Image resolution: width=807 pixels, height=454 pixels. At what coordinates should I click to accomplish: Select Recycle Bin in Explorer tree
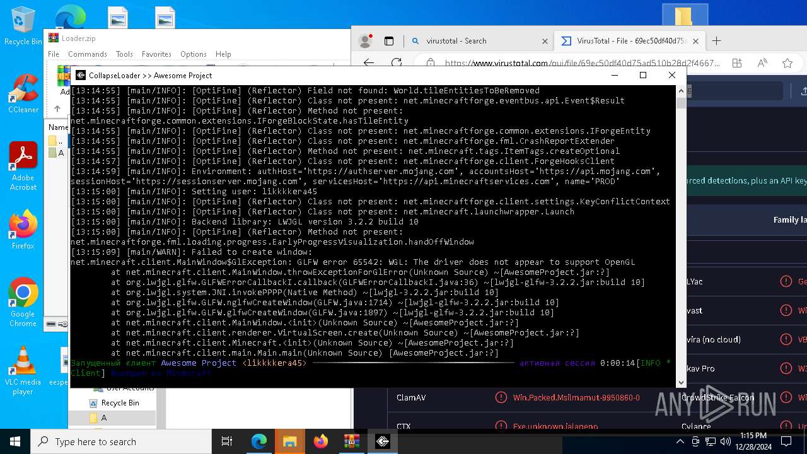pos(113,403)
